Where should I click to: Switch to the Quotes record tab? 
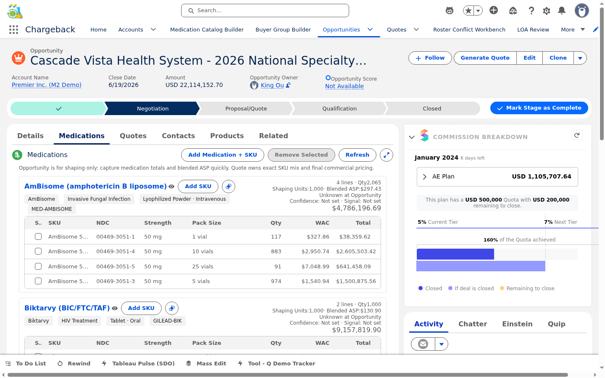[133, 136]
